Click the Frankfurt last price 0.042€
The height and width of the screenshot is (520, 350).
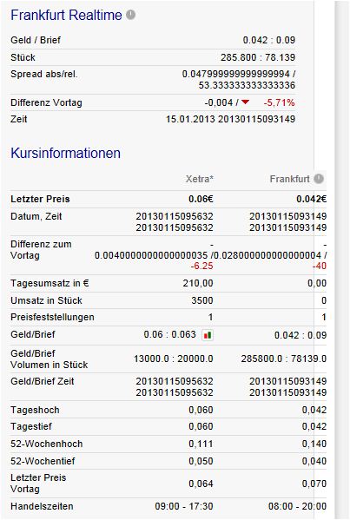tap(312, 199)
